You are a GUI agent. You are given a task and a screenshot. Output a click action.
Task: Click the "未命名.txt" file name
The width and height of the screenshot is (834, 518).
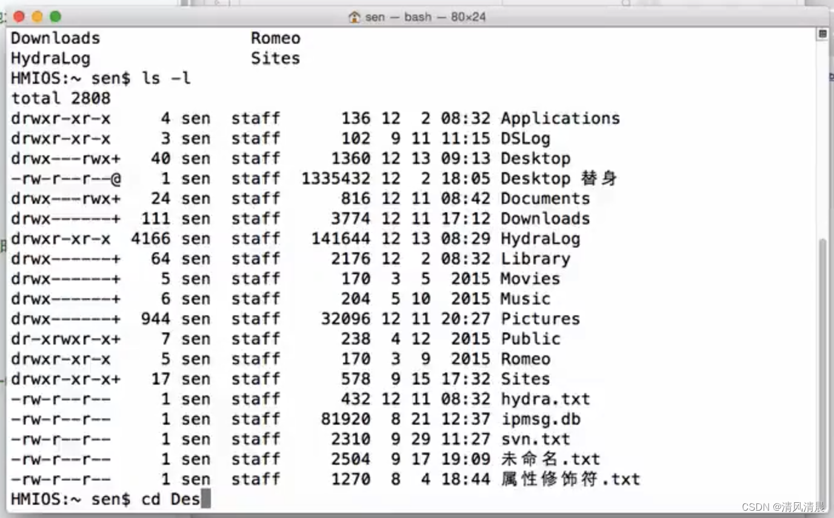[x=550, y=459]
